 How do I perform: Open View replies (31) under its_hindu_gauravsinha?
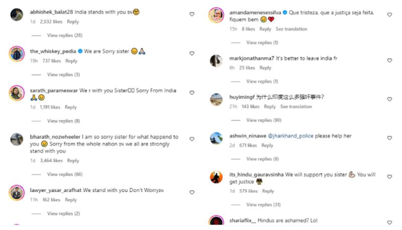pyautogui.click(x=263, y=205)
